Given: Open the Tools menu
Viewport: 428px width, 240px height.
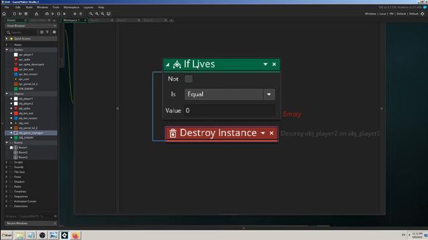Looking at the screenshot, I should [x=56, y=7].
